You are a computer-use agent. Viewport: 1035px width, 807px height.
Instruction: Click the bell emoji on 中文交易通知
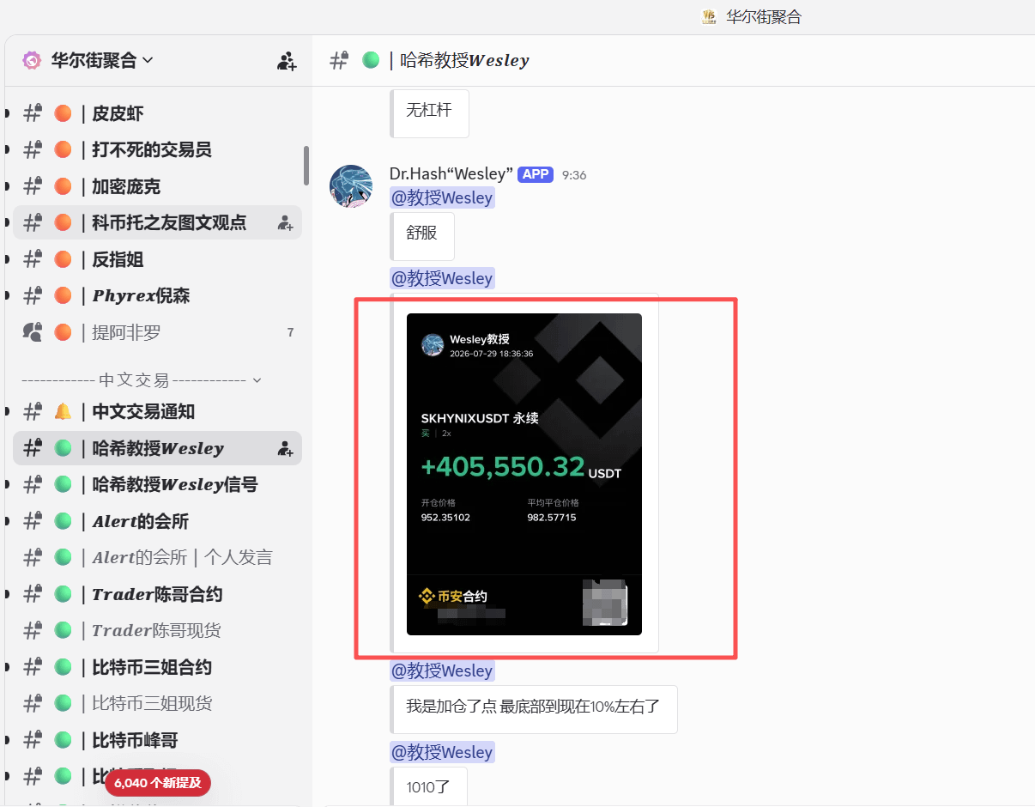(x=63, y=411)
